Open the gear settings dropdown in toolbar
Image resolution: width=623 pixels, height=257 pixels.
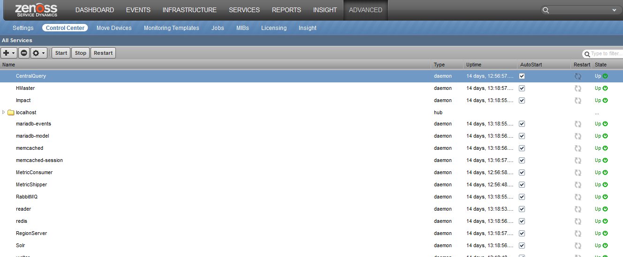click(38, 53)
